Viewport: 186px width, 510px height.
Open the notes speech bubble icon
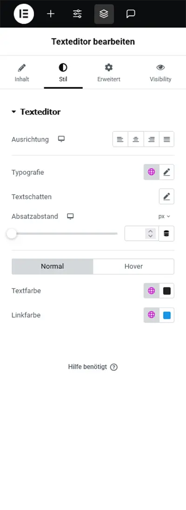click(131, 14)
